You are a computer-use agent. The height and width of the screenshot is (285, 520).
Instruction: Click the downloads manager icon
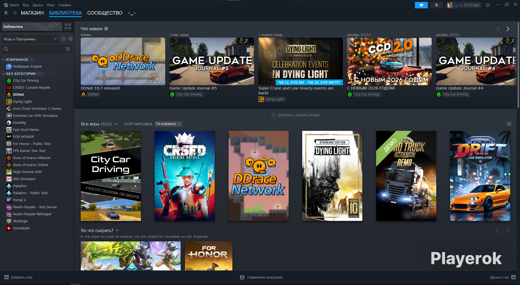[x=242, y=277]
